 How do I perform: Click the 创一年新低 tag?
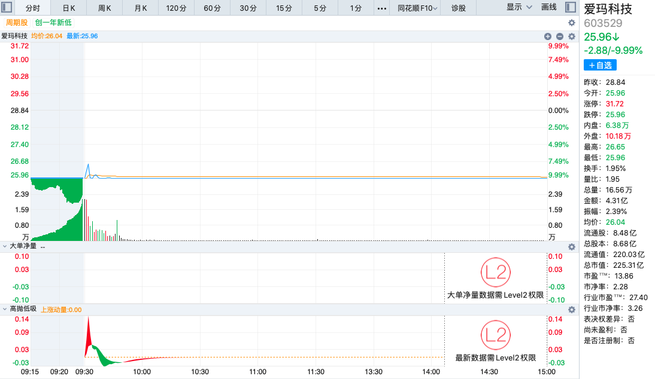[53, 23]
